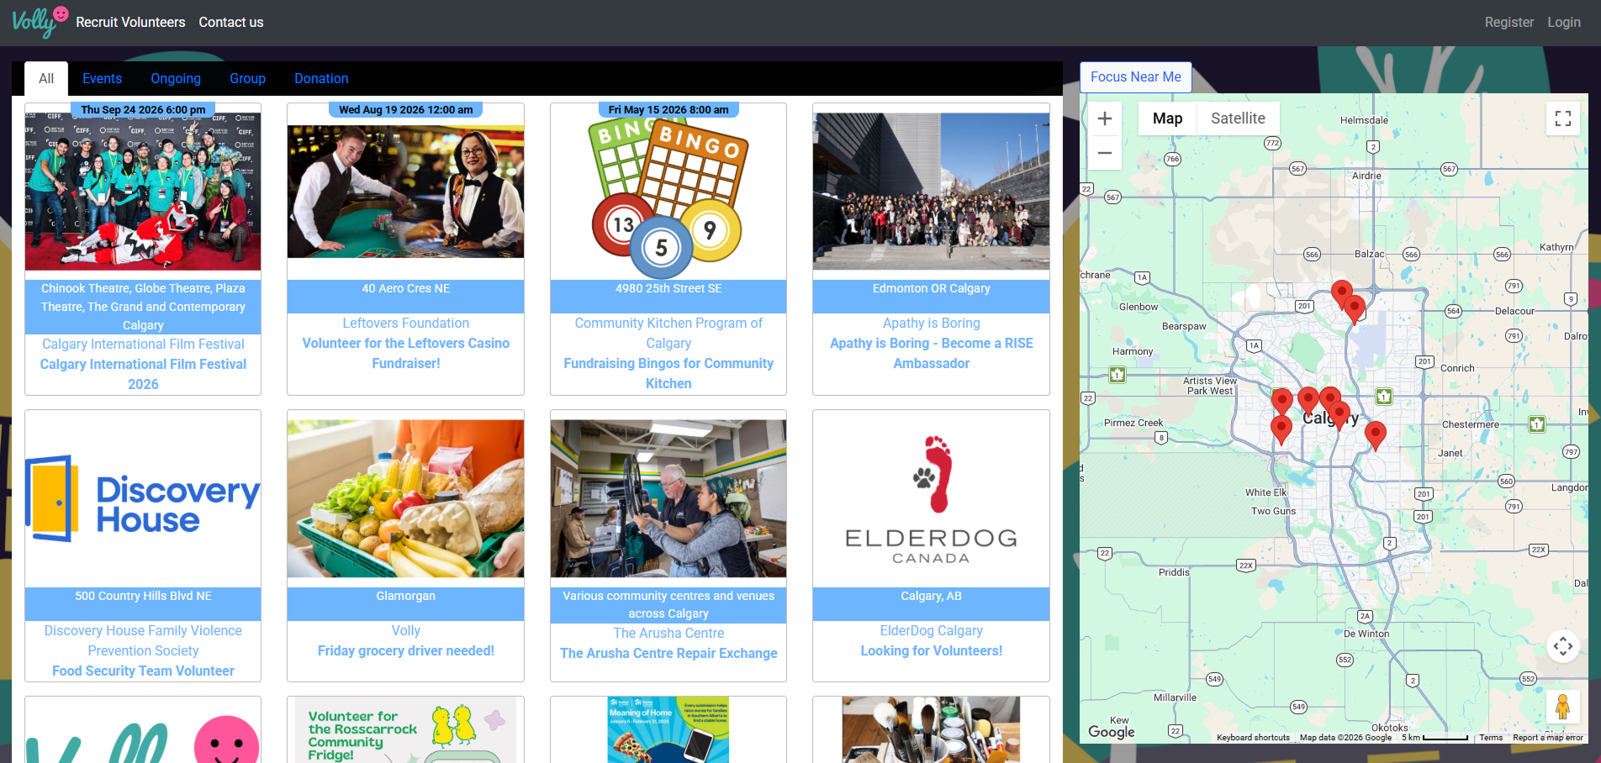Click the Discovery House logo image
Screen dimensions: 1601x763
(x=143, y=498)
